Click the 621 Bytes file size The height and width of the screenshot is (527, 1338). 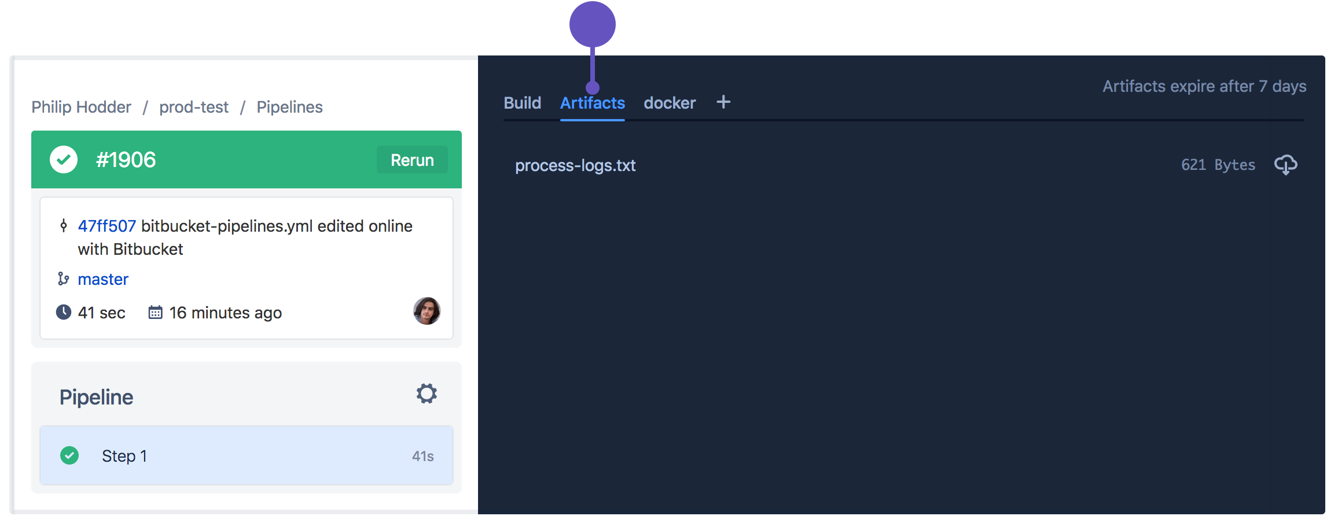(1218, 165)
